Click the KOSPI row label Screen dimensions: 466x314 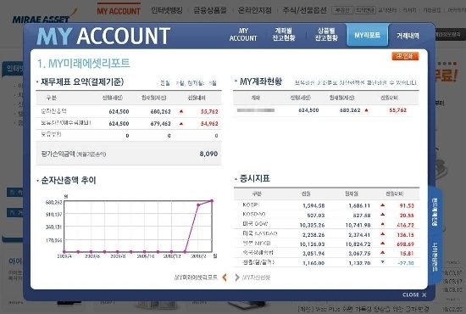pyautogui.click(x=251, y=205)
